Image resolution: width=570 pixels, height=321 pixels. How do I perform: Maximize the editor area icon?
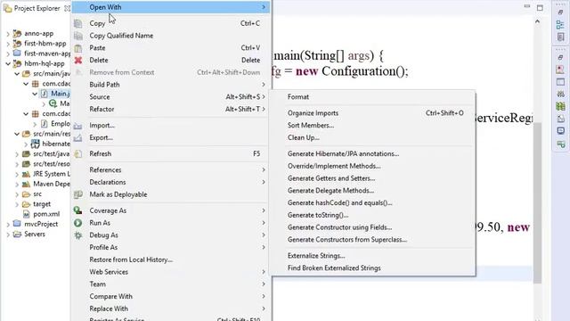coord(540,8)
